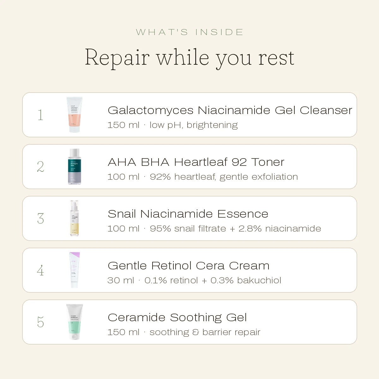Open Galactomyces Niacinamide Gel Cleanser title
The height and width of the screenshot is (379, 379).
click(230, 110)
